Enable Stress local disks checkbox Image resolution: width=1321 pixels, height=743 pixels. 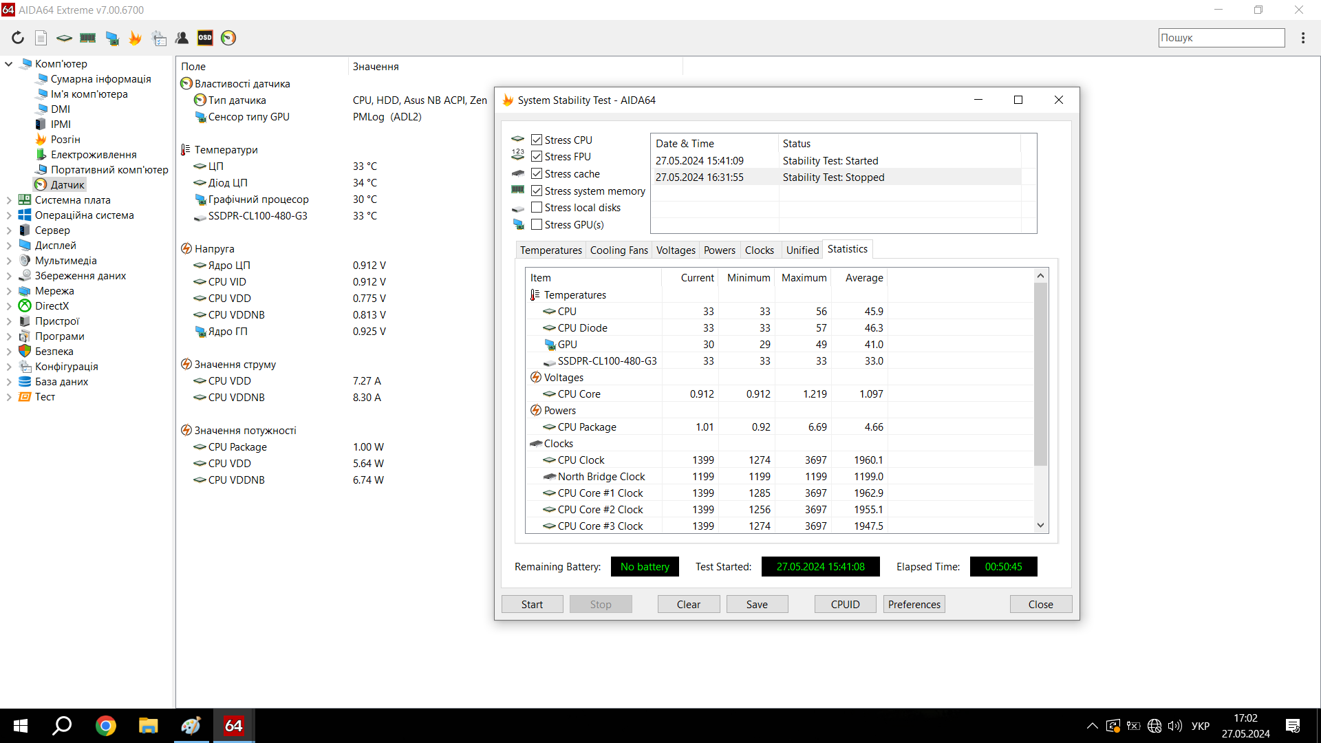537,207
